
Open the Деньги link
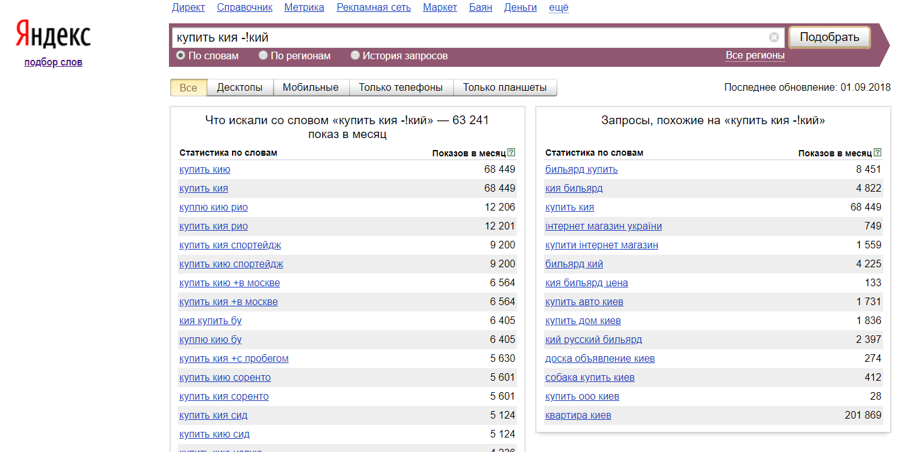tap(521, 8)
